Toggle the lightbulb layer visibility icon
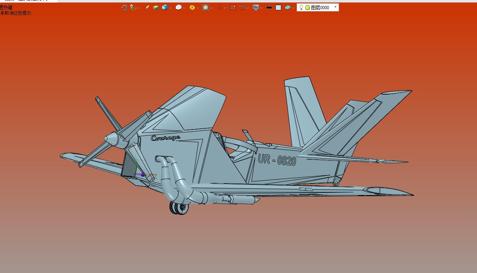This screenshot has width=477, height=273. click(301, 7)
